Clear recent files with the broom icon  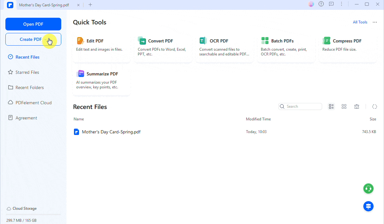point(357,106)
